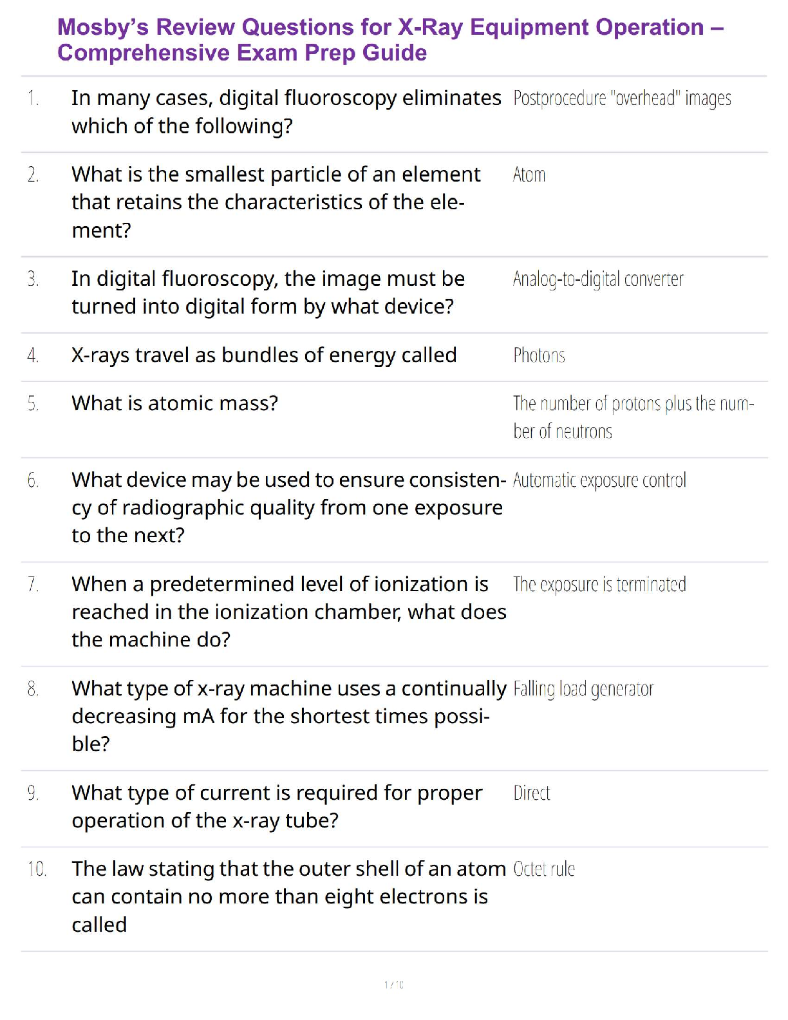Select the answer "Photons"

pyautogui.click(x=539, y=355)
